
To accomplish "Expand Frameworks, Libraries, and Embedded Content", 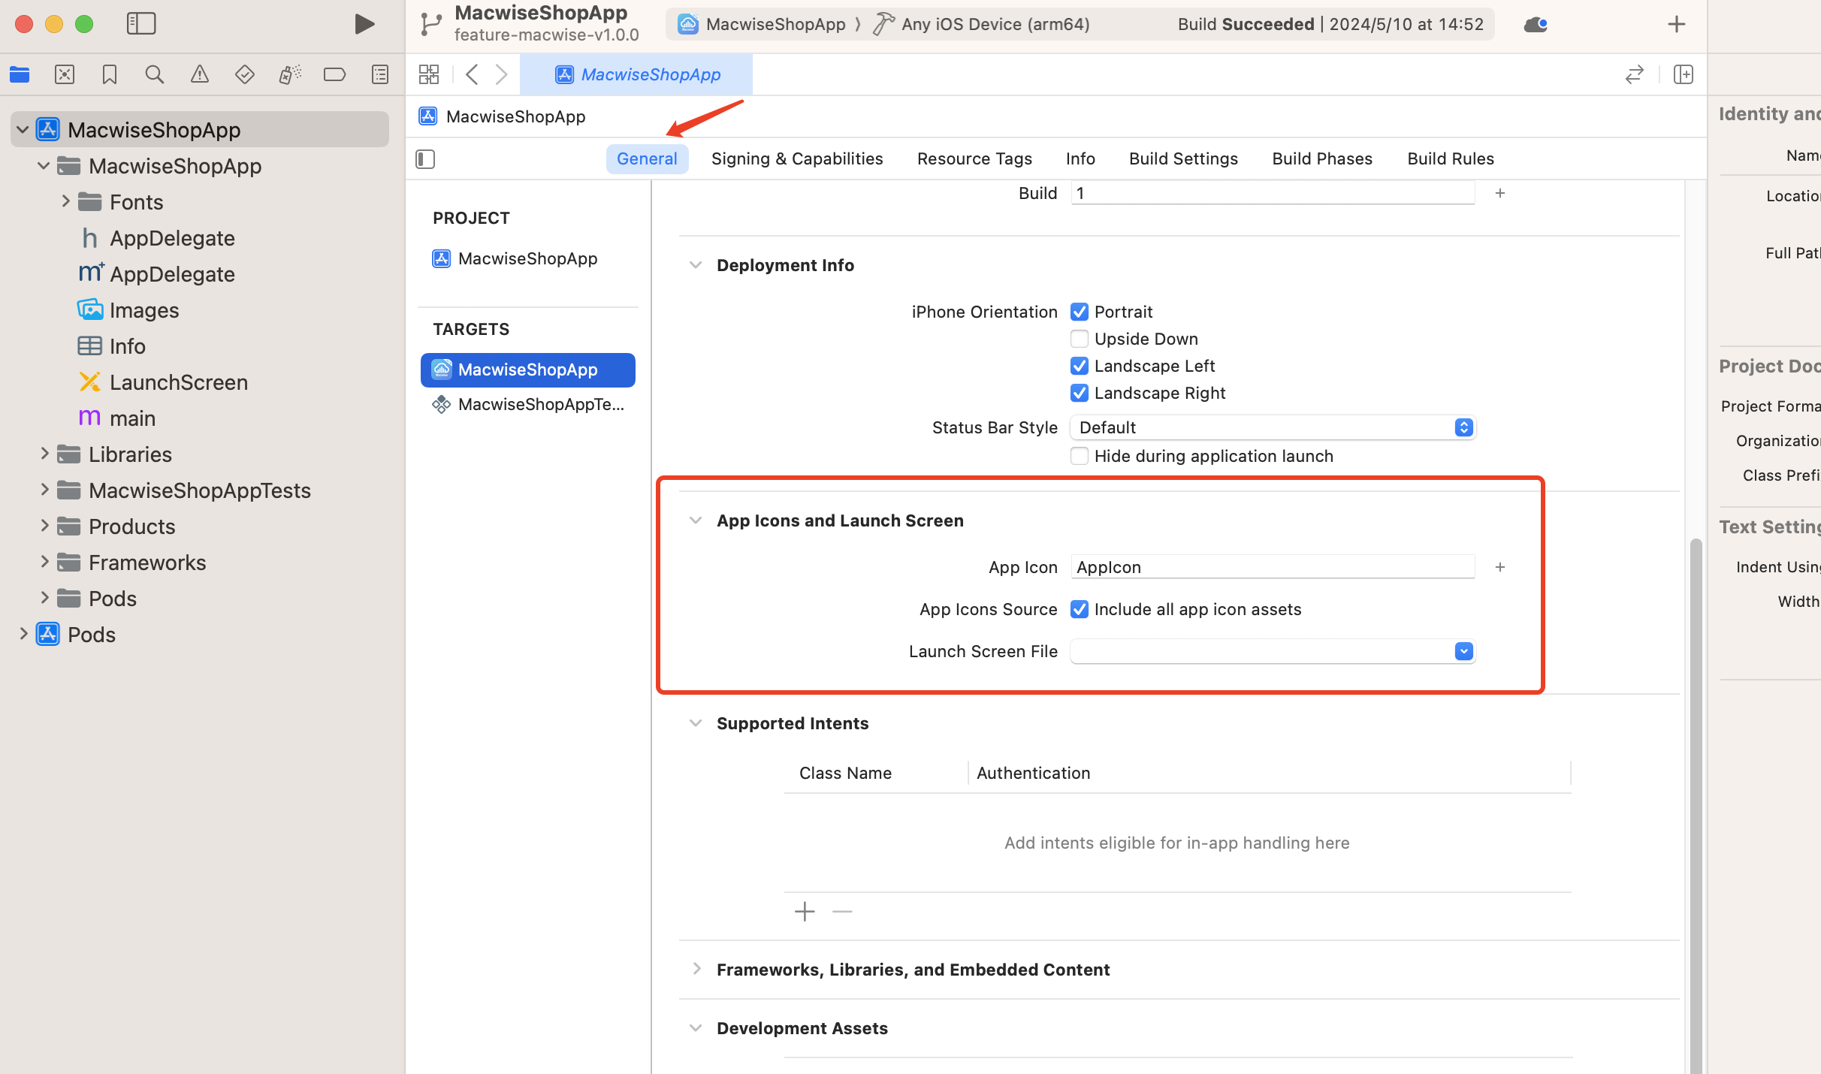I will point(696,970).
